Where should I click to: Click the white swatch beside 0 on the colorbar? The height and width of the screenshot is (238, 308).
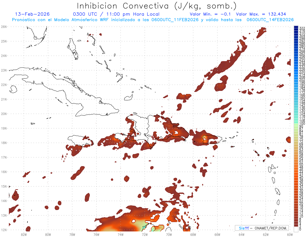pyautogui.click(x=296, y=229)
